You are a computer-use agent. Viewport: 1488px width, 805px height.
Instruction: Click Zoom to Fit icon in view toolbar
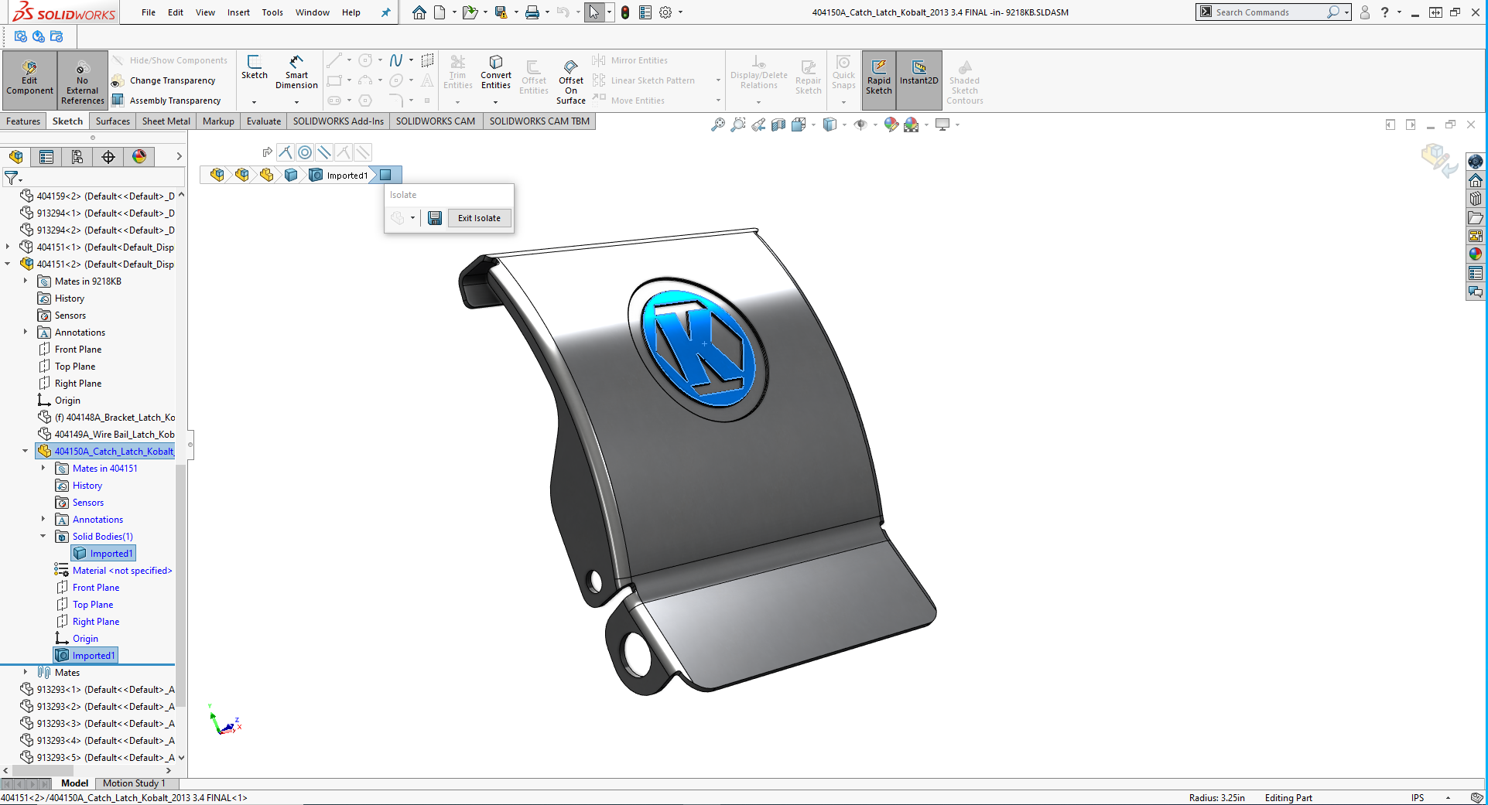pyautogui.click(x=718, y=125)
